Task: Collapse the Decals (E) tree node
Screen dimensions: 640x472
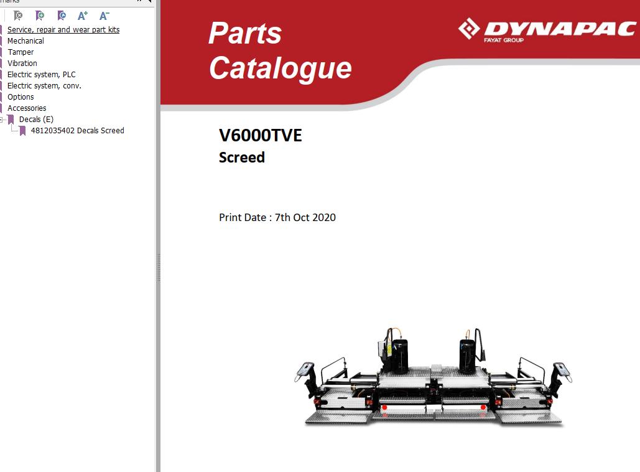Action: pyautogui.click(x=2, y=120)
